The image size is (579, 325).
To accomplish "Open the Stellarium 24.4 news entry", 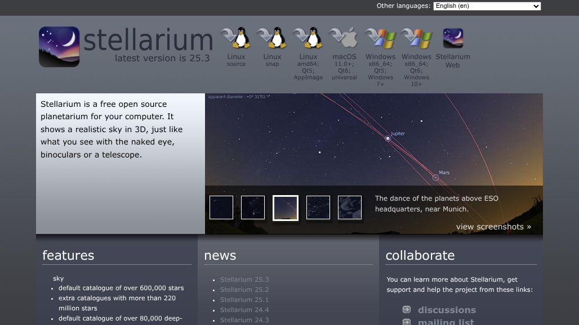I will coord(244,310).
